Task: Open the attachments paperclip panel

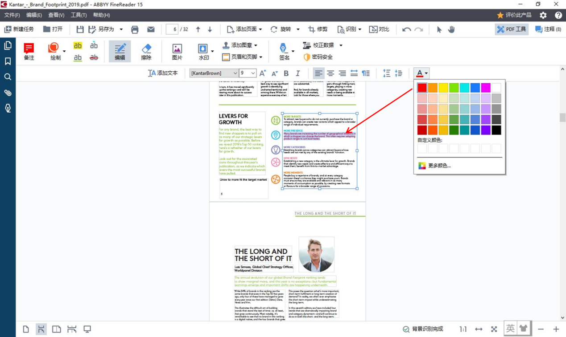Action: pyautogui.click(x=8, y=93)
